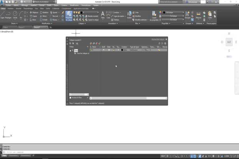Viewport: 239px width, 159px height.
Task: Select the Cercle drawing tool
Action: tap(15, 15)
